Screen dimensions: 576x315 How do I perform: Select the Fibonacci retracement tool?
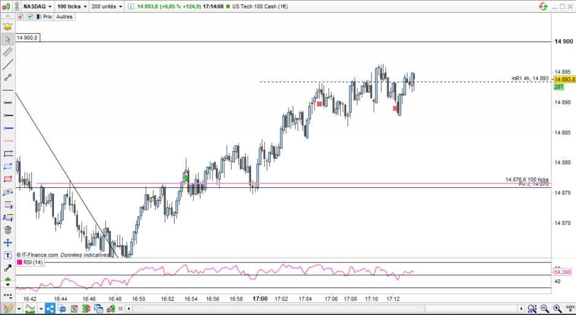coord(7,205)
